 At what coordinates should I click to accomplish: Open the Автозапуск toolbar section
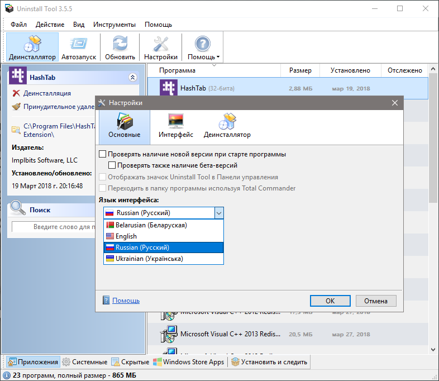coord(79,47)
